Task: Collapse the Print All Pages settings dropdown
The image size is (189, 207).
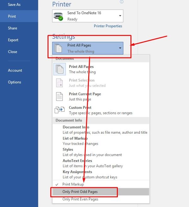Action: pos(120,48)
